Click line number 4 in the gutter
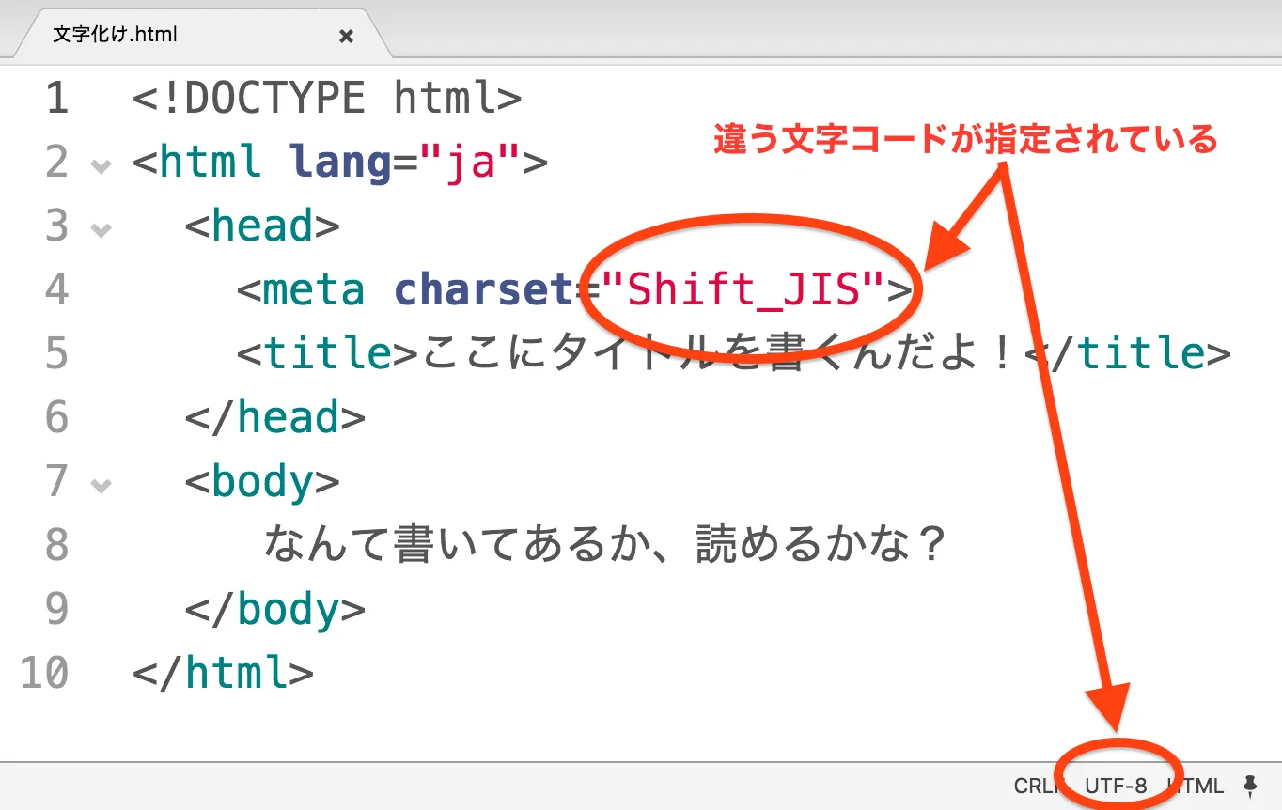This screenshot has height=810, width=1282. (56, 289)
